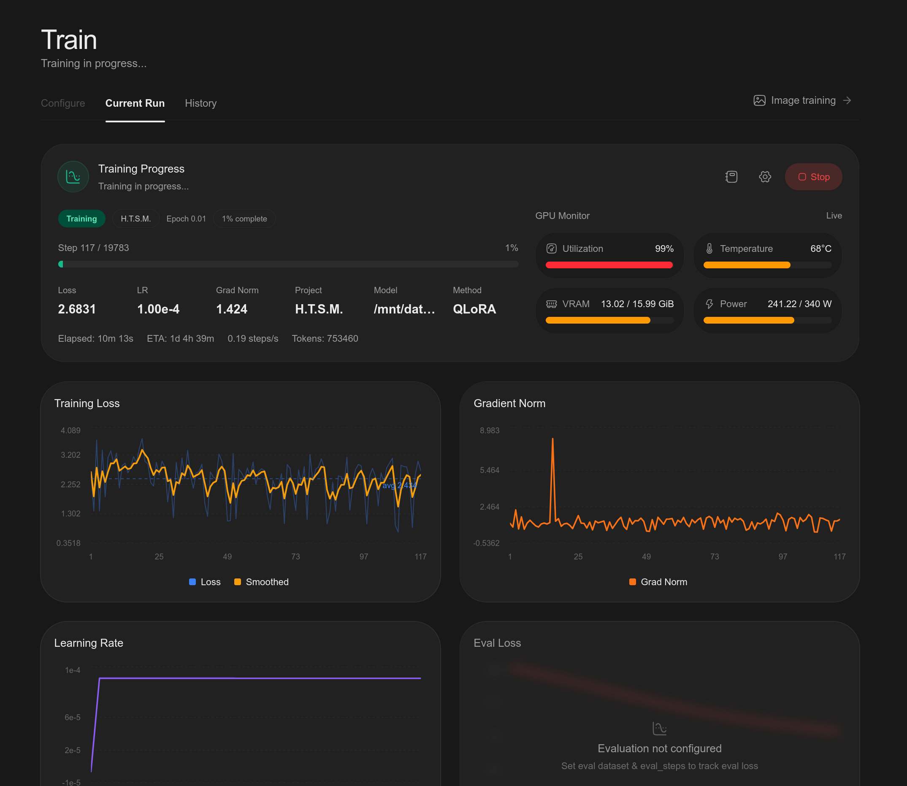The width and height of the screenshot is (907, 786).
Task: Click the Temperature thermometer icon
Action: (x=709, y=248)
